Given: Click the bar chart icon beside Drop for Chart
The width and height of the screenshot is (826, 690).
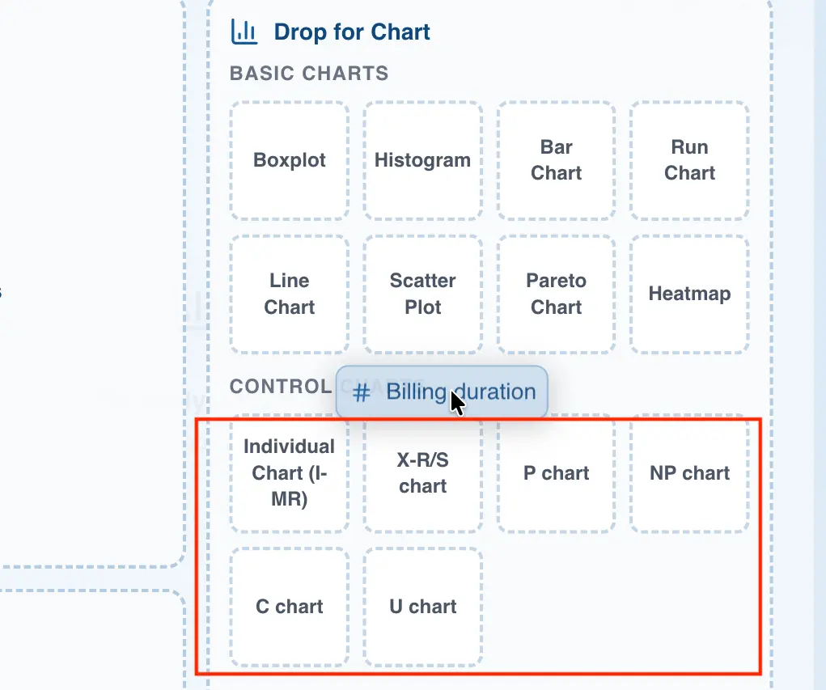Looking at the screenshot, I should point(243,32).
